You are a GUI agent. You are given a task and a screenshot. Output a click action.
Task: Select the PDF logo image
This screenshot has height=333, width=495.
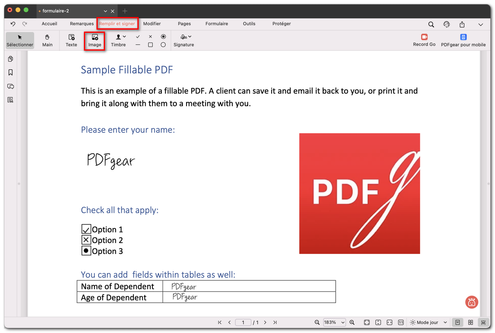tap(360, 194)
